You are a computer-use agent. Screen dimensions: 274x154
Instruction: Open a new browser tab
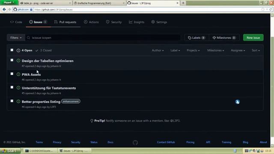pyautogui.click(x=183, y=3)
